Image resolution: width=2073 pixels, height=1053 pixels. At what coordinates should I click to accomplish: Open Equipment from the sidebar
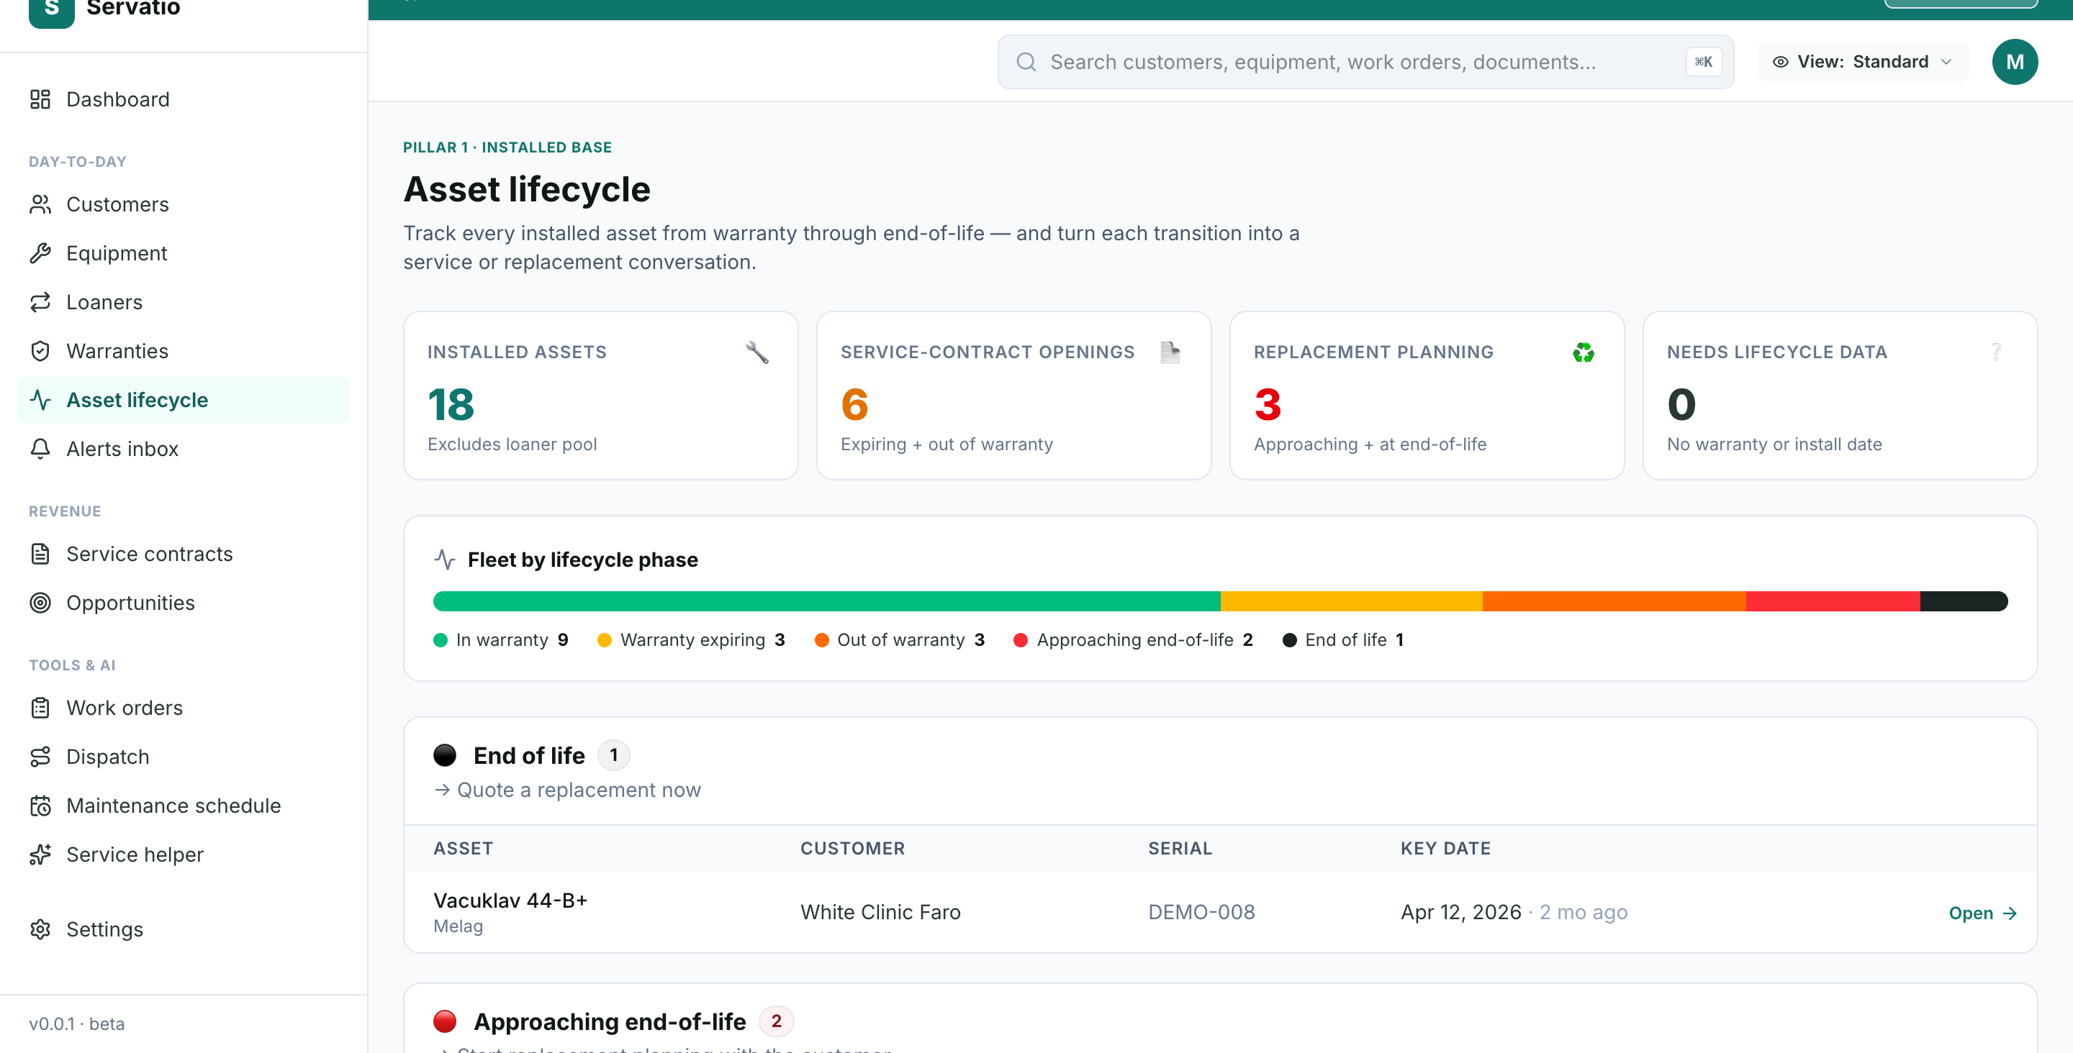point(184,253)
